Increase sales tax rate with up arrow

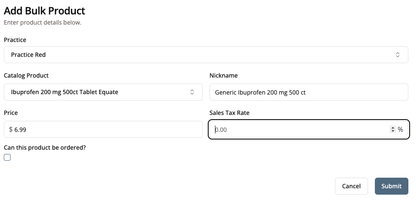(x=393, y=128)
